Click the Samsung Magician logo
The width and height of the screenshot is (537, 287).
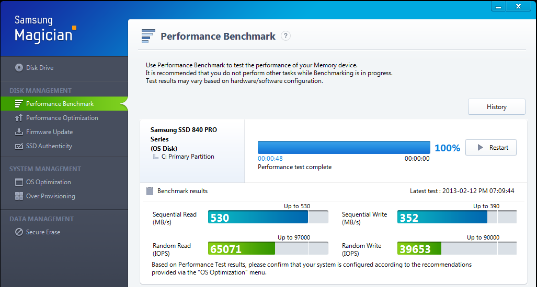[x=45, y=29]
